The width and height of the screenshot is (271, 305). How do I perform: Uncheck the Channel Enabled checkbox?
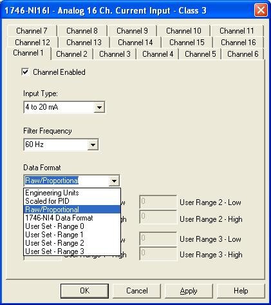click(25, 72)
